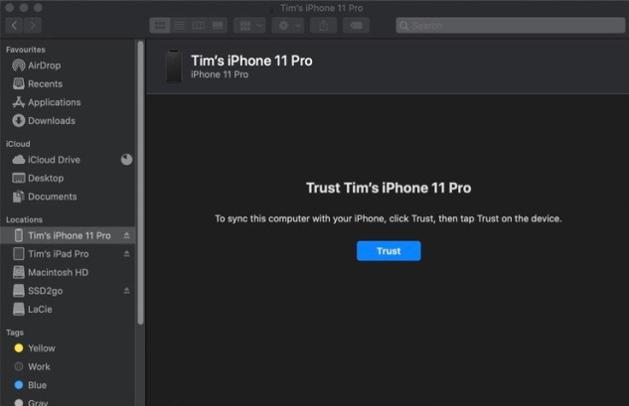
Task: Go back with the left arrow button
Action: click(15, 26)
